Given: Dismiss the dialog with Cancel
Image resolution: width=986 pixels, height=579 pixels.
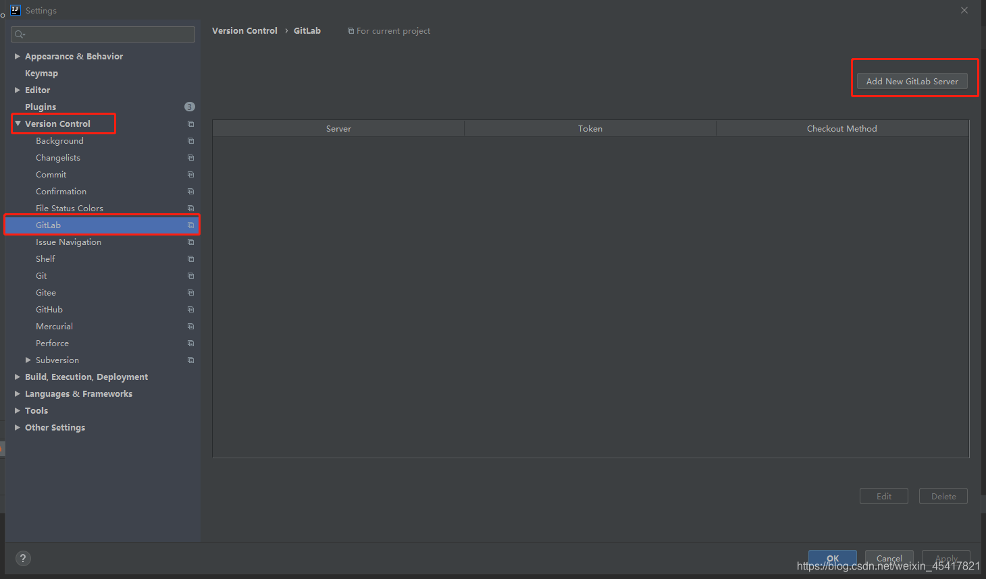Looking at the screenshot, I should pyautogui.click(x=889, y=558).
